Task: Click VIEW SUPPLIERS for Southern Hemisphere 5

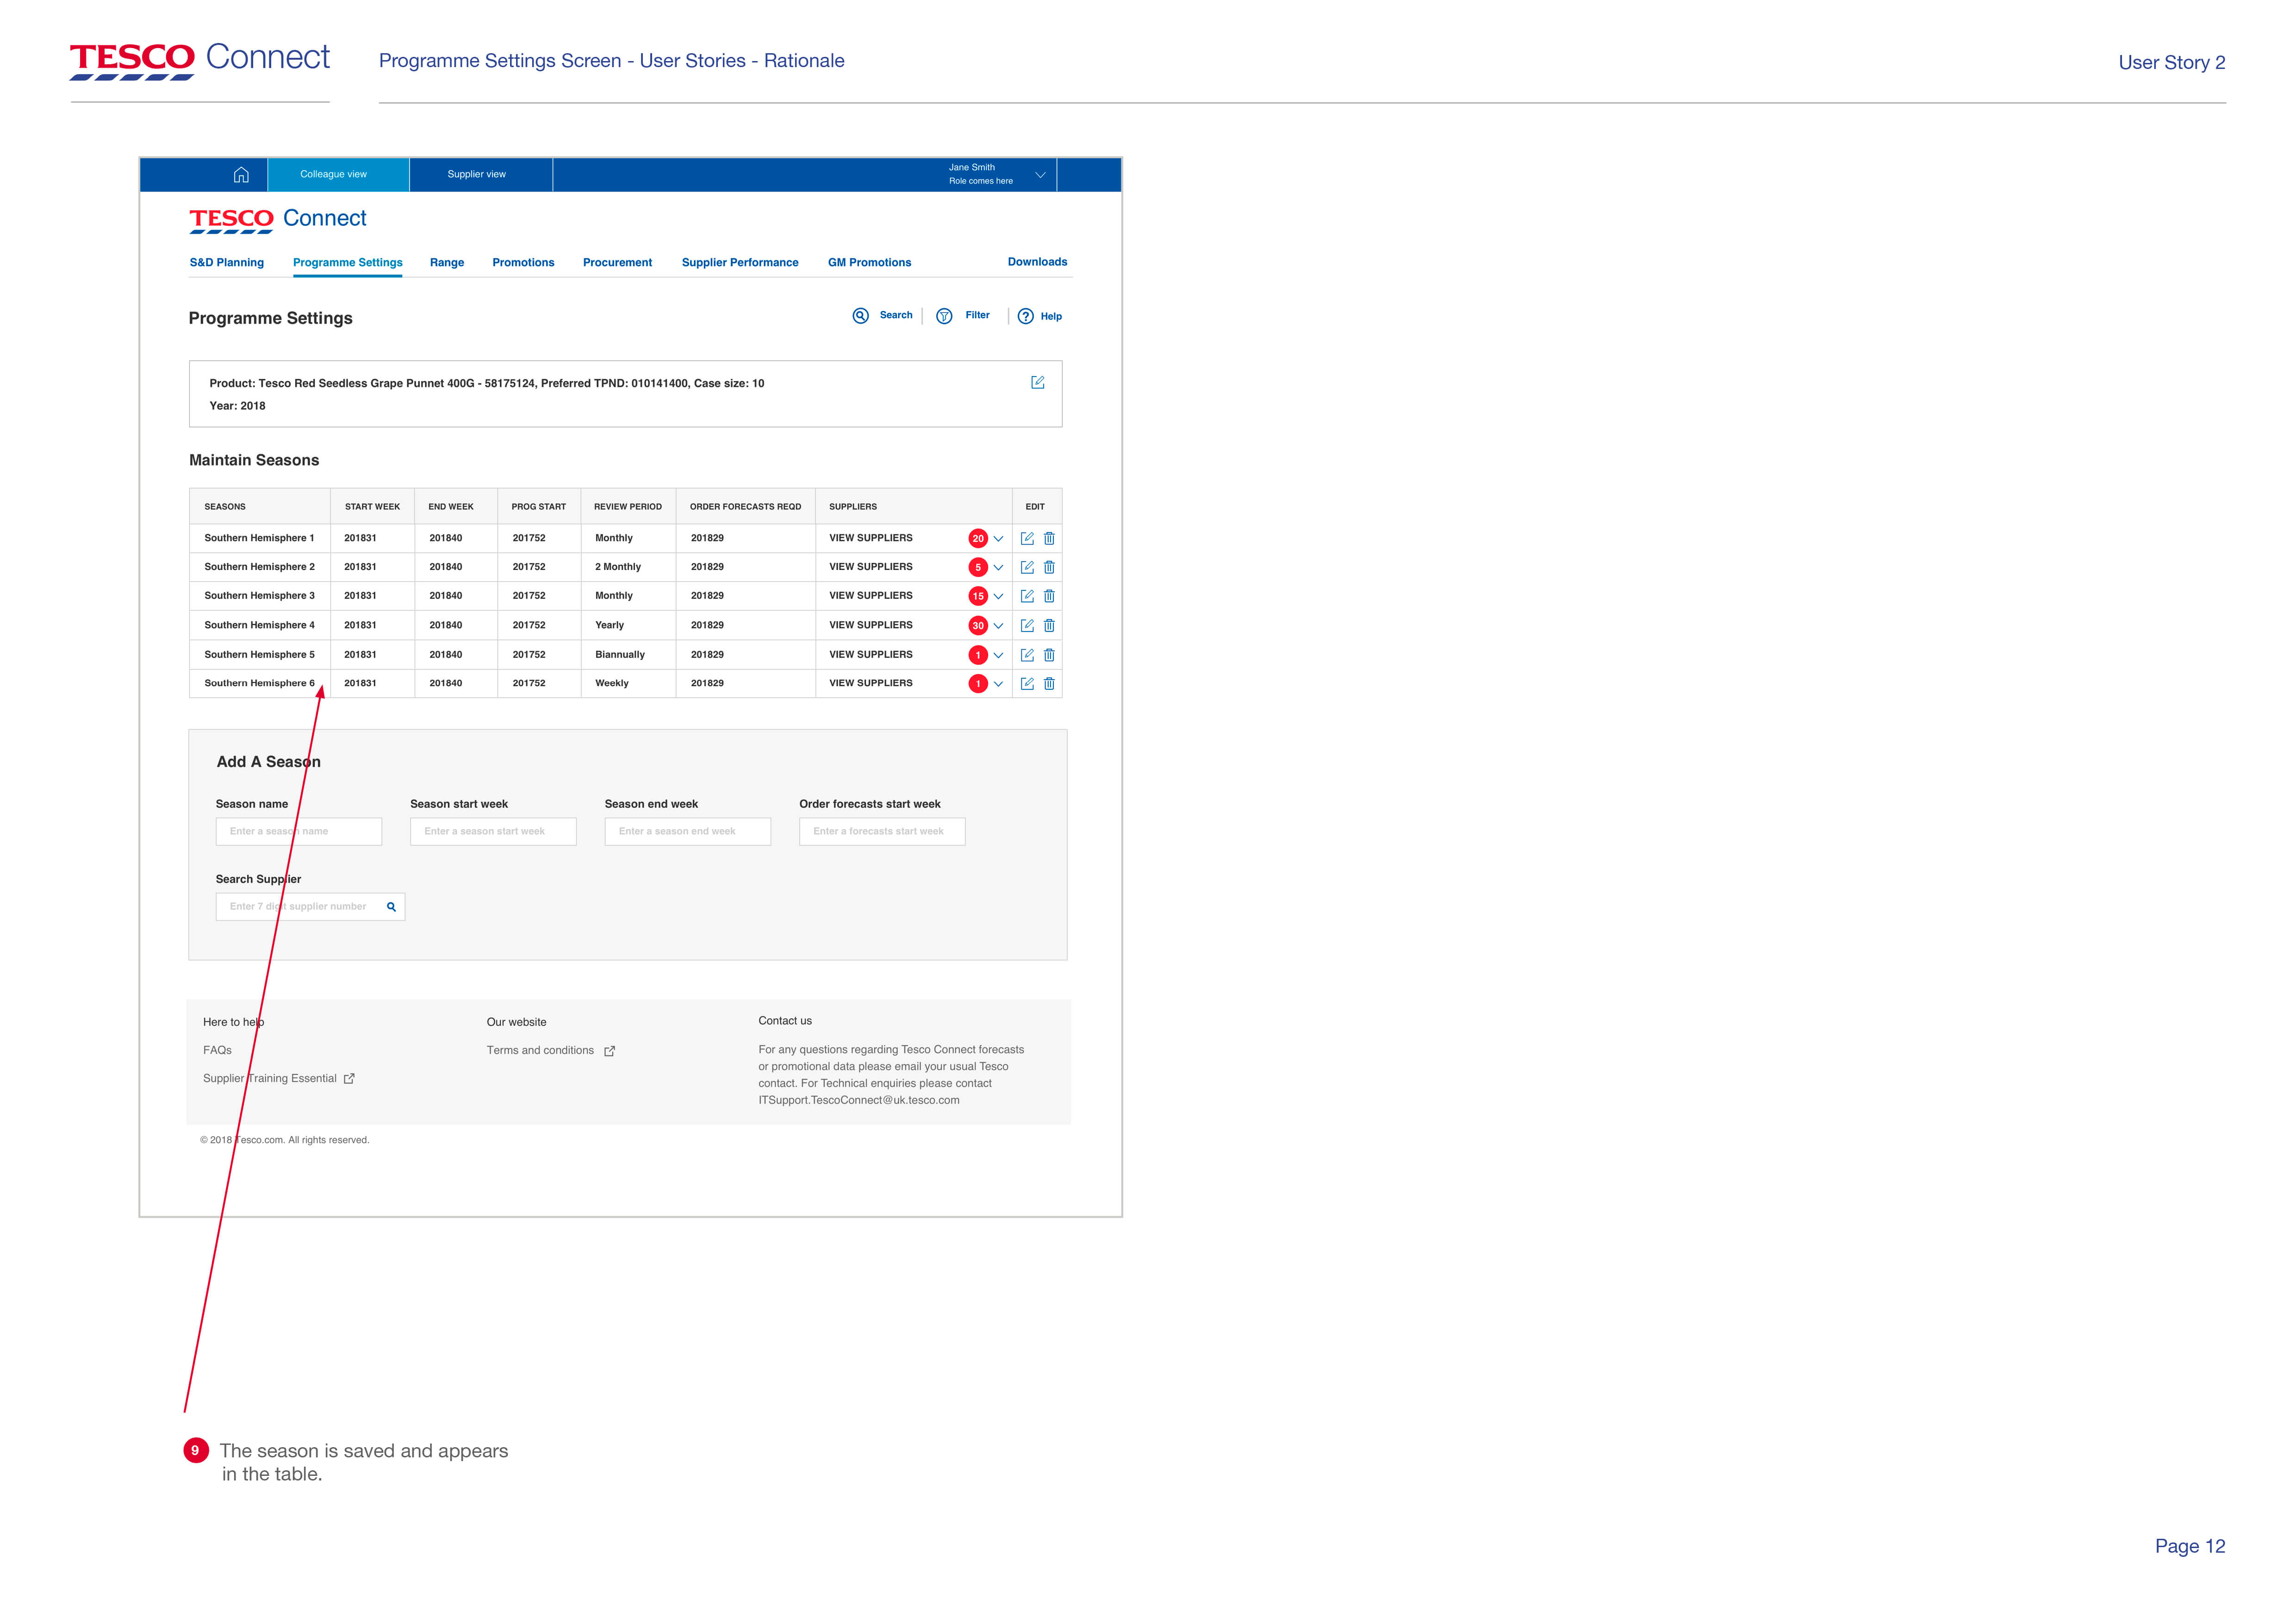Action: tap(870, 655)
